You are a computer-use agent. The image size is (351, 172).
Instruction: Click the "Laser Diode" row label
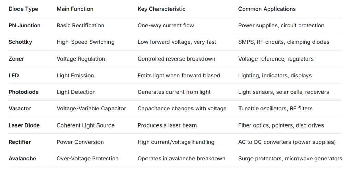(24, 125)
